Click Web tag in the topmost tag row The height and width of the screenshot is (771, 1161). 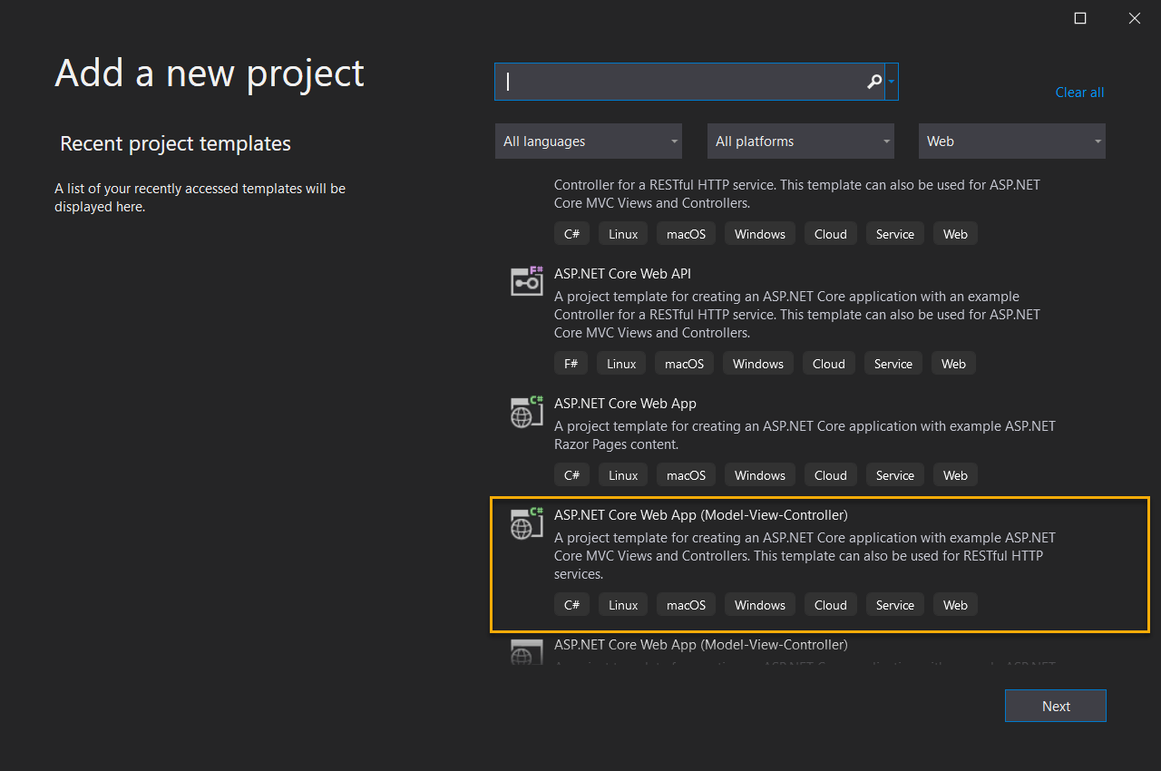(x=955, y=234)
